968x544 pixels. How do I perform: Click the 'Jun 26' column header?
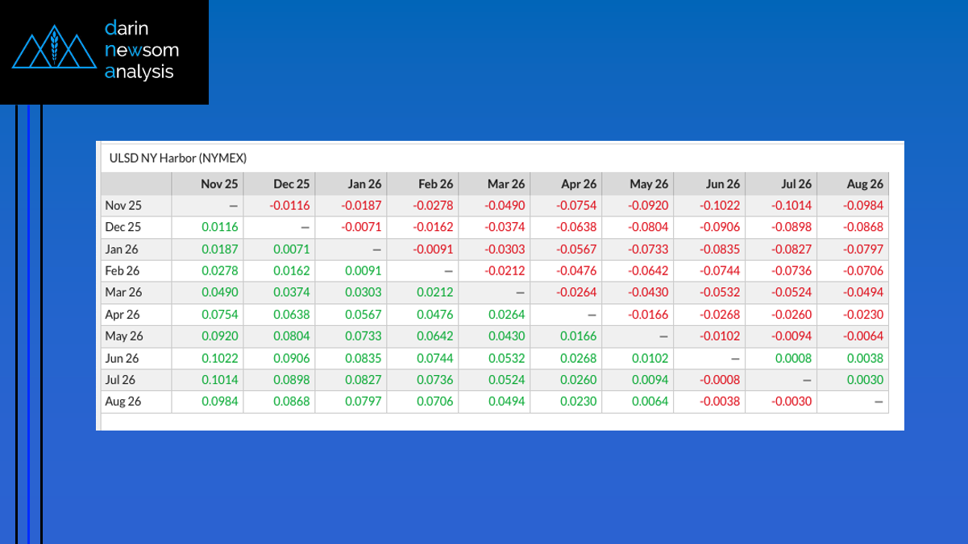[x=721, y=184]
